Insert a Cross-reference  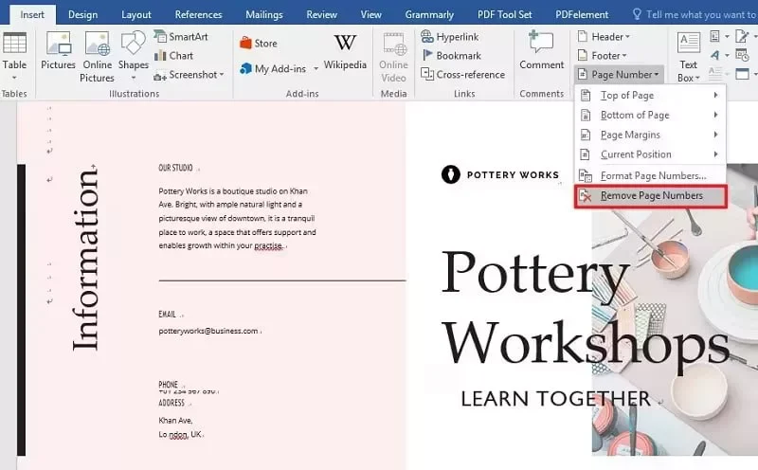tap(461, 75)
